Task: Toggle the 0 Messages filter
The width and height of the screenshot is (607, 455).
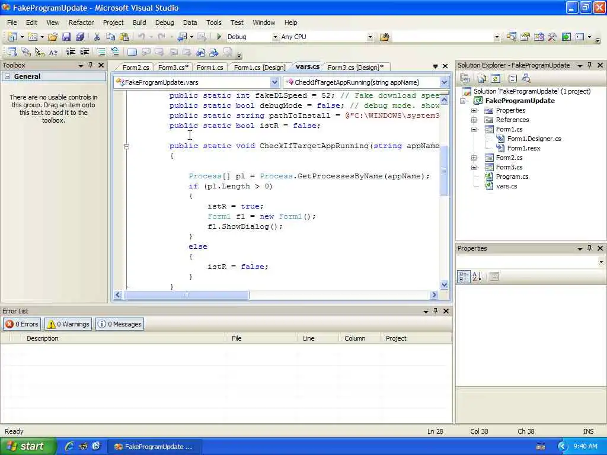Action: click(x=120, y=324)
